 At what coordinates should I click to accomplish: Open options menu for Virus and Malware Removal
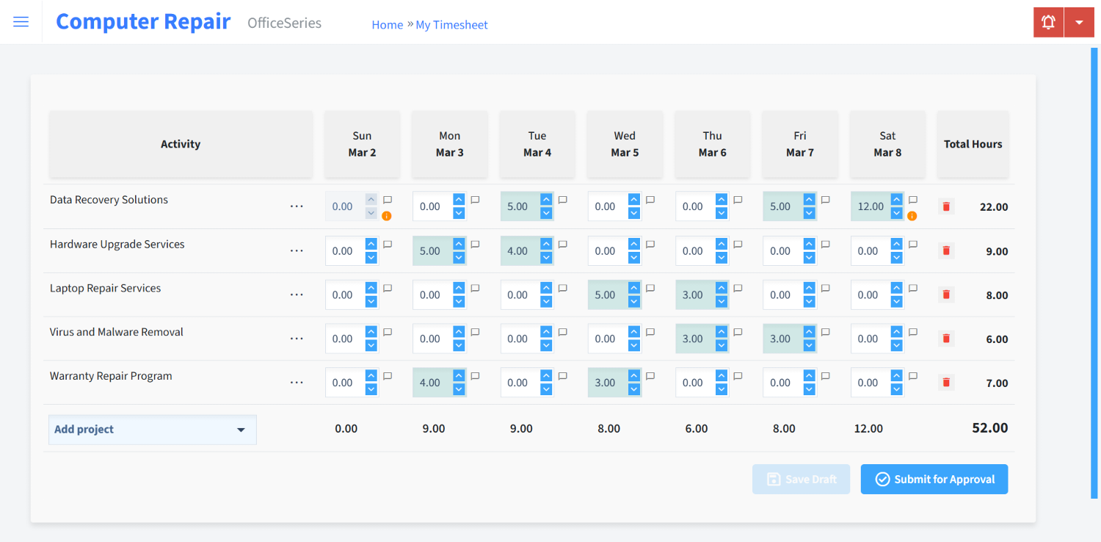coord(297,339)
